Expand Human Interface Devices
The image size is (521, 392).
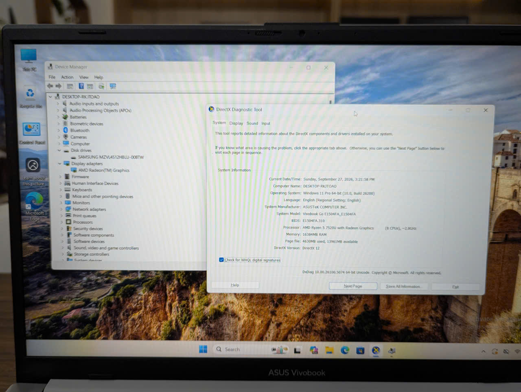click(x=61, y=183)
